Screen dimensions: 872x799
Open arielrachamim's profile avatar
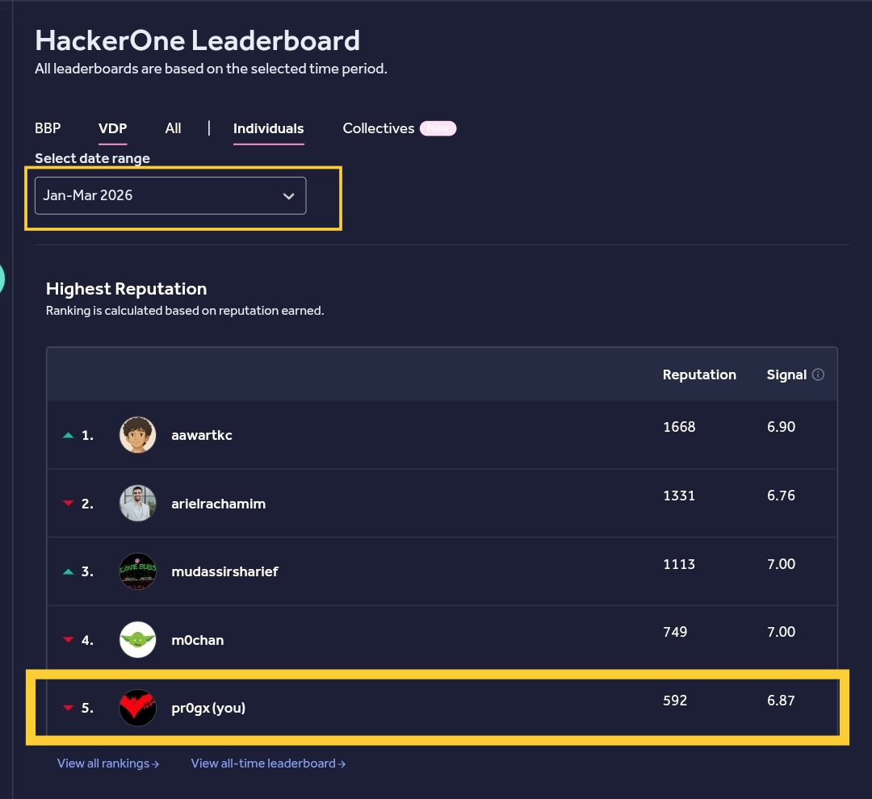137,503
